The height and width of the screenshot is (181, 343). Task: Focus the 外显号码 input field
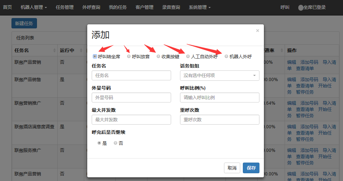pyautogui.click(x=131, y=98)
